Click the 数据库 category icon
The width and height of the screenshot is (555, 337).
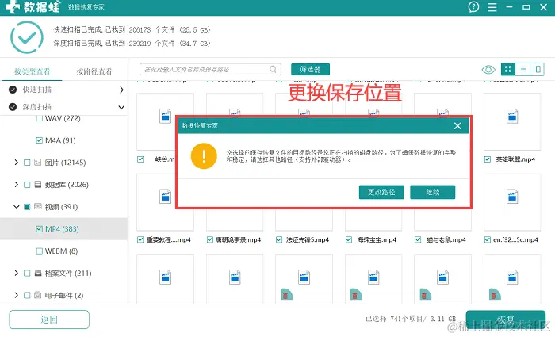(37, 185)
